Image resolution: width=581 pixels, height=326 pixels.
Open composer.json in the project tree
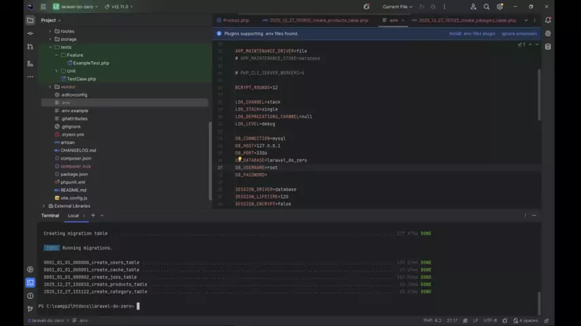(76, 158)
